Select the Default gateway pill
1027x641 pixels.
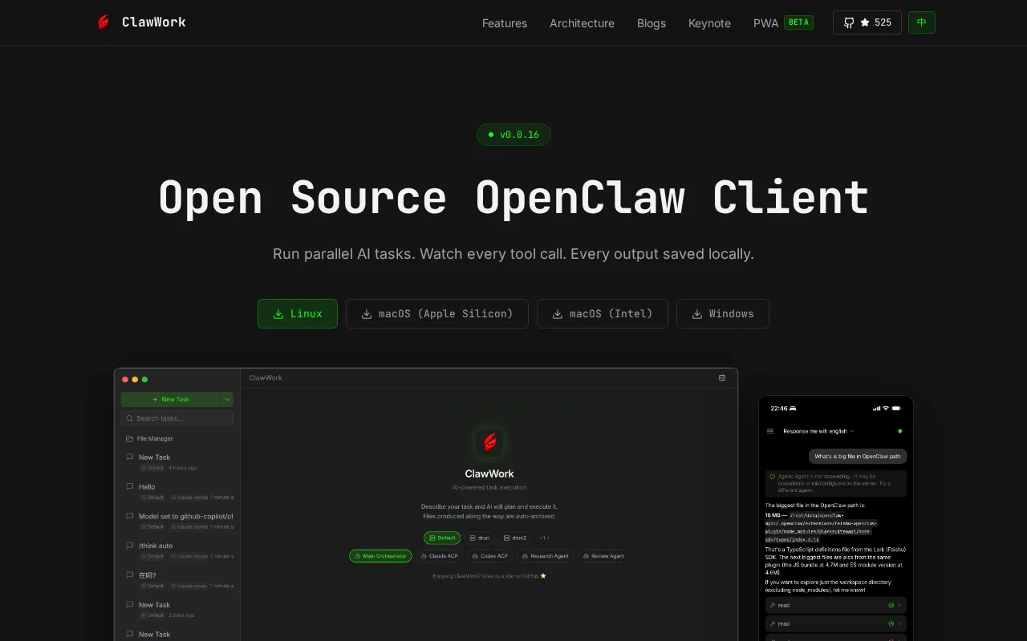(x=442, y=538)
